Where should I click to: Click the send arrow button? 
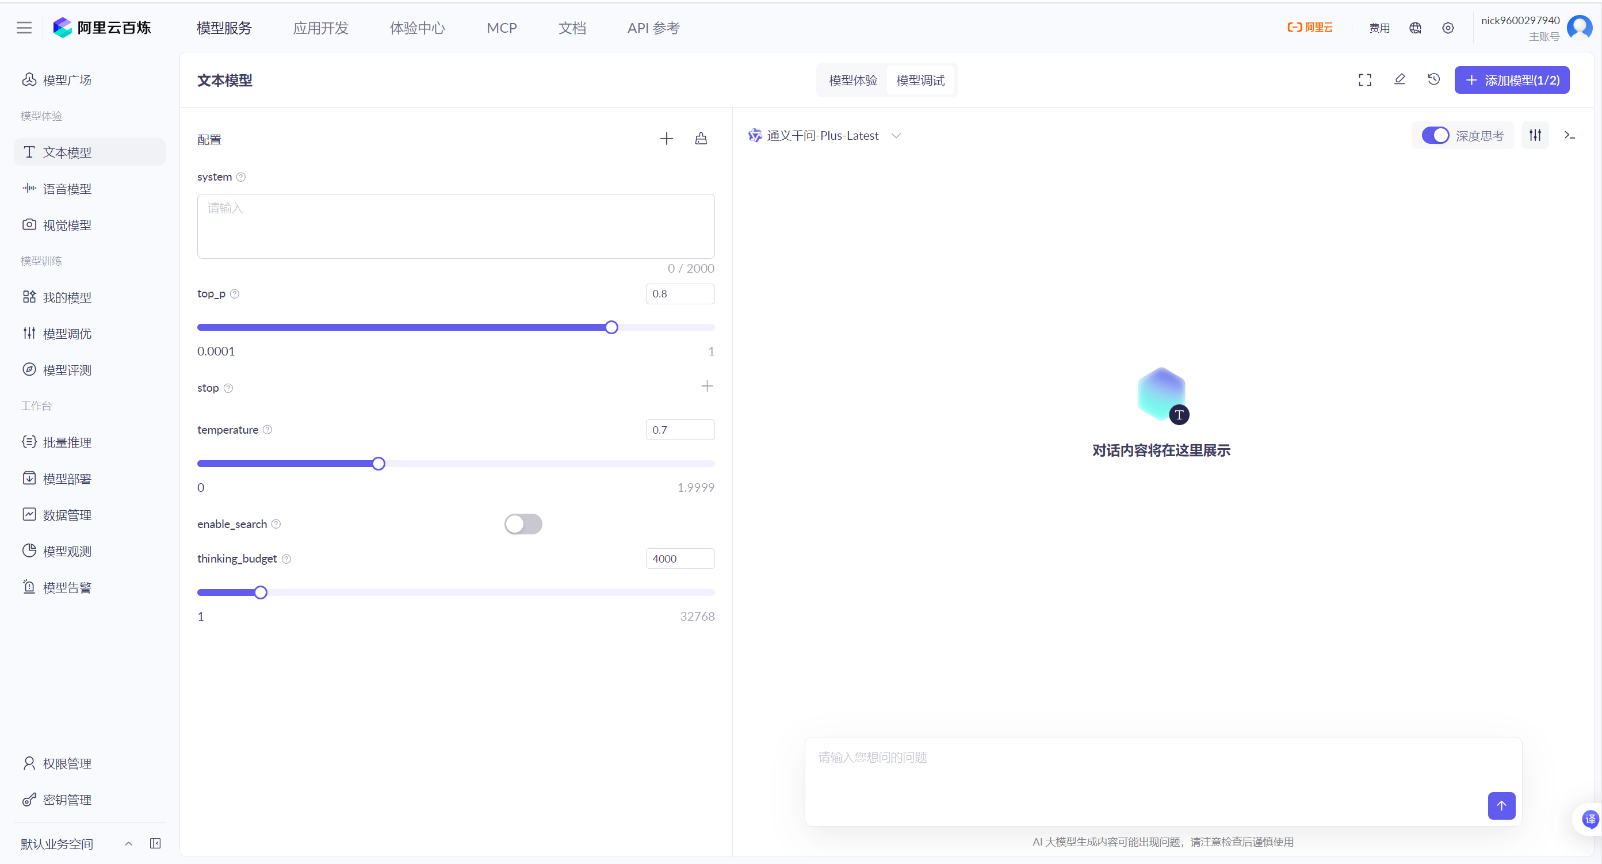pyautogui.click(x=1501, y=805)
